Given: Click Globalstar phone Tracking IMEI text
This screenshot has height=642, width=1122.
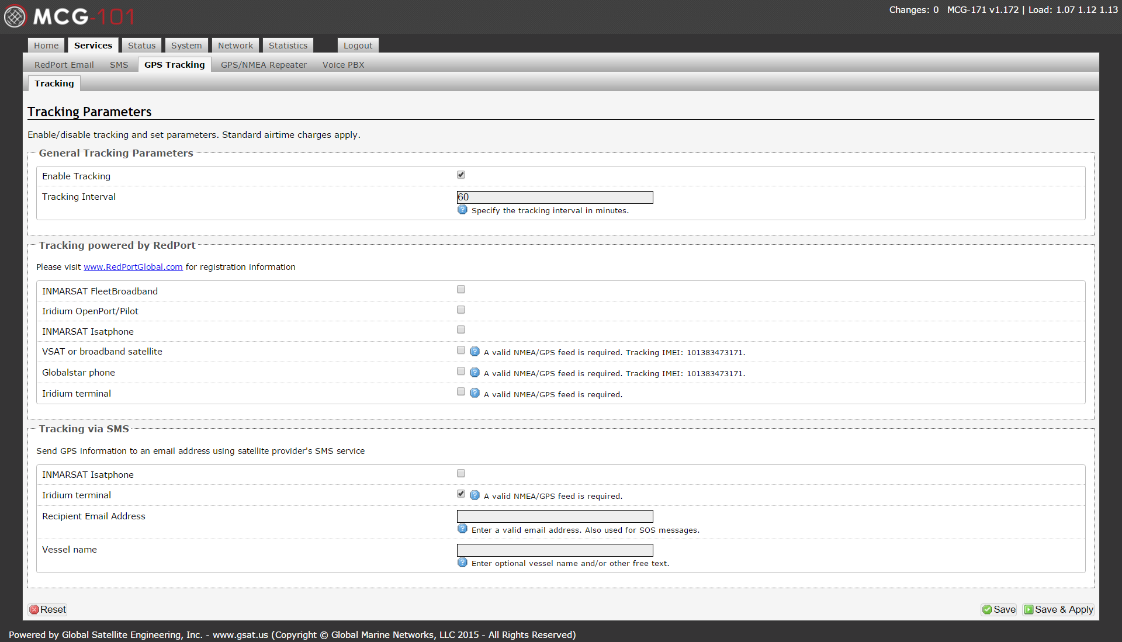Looking at the screenshot, I should coord(685,374).
